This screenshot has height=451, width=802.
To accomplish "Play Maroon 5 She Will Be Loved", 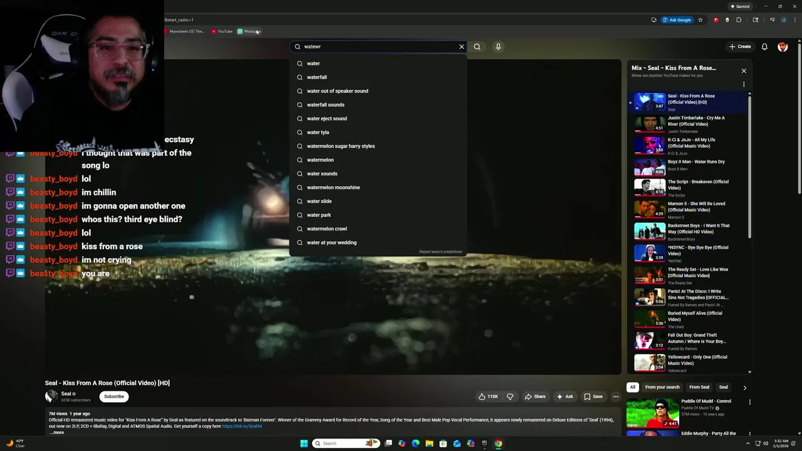I will click(x=688, y=209).
